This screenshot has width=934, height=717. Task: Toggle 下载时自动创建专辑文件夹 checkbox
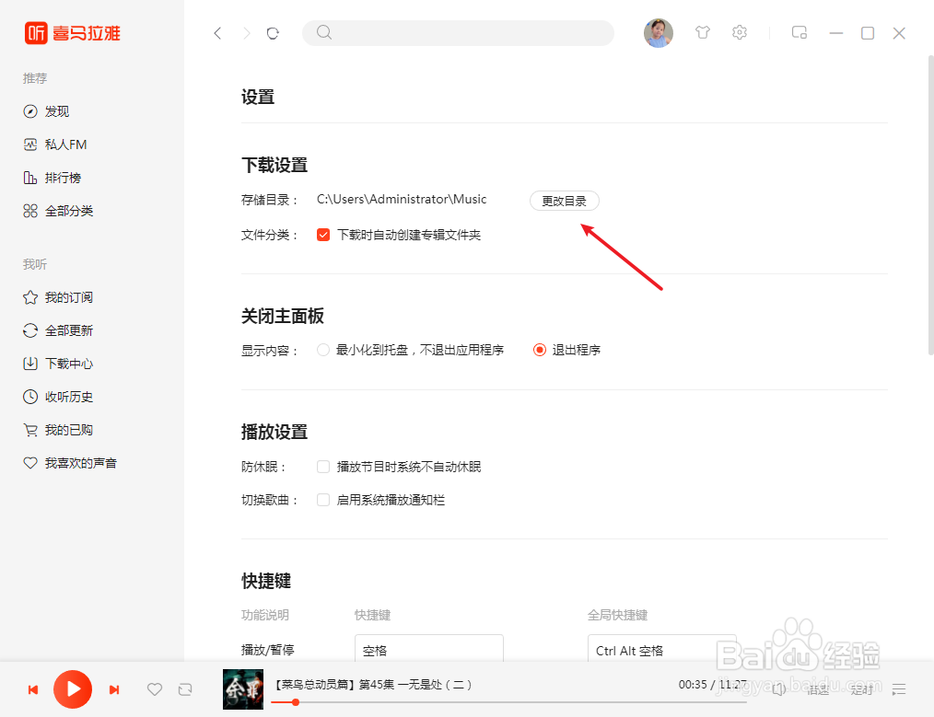(324, 235)
